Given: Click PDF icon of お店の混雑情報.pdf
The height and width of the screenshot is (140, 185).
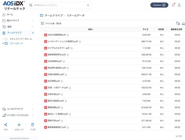Looking at the screenshot, I should 45,35.
